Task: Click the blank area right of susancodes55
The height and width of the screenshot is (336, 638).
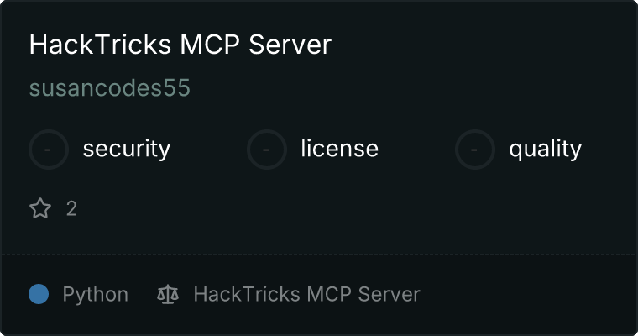Action: 409,88
